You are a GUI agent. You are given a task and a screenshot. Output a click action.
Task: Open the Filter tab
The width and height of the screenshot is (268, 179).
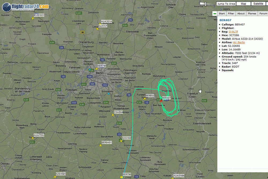[x=231, y=13]
